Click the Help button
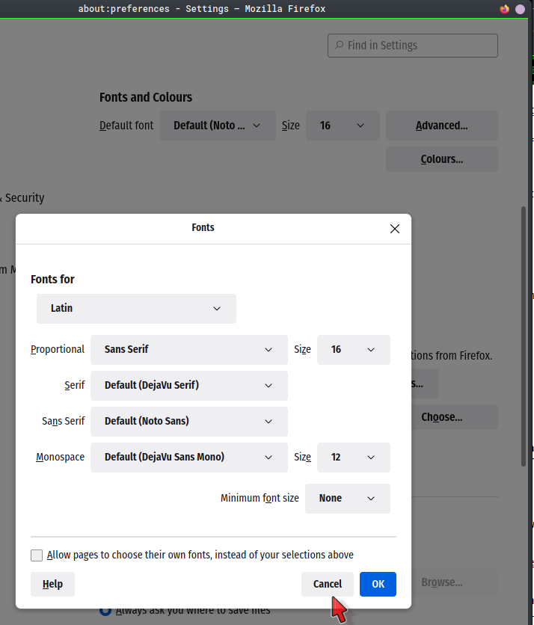This screenshot has width=534, height=625. [x=52, y=585]
